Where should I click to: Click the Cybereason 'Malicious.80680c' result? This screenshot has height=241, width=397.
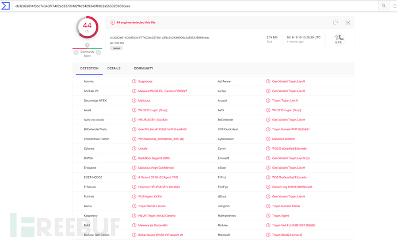(x=283, y=139)
